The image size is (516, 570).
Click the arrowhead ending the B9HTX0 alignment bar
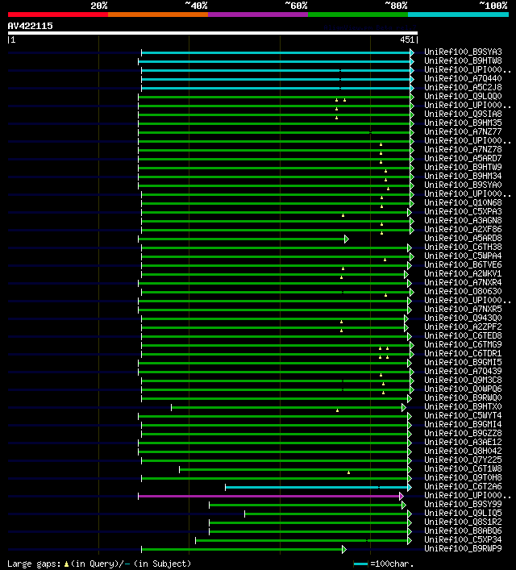(404, 407)
